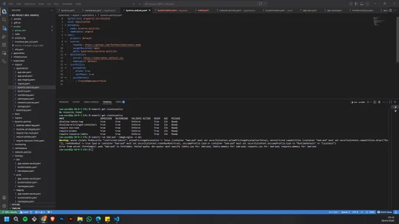Open the new terminal profile dropdown arrow
The height and width of the screenshot is (224, 399).
pos(371,102)
